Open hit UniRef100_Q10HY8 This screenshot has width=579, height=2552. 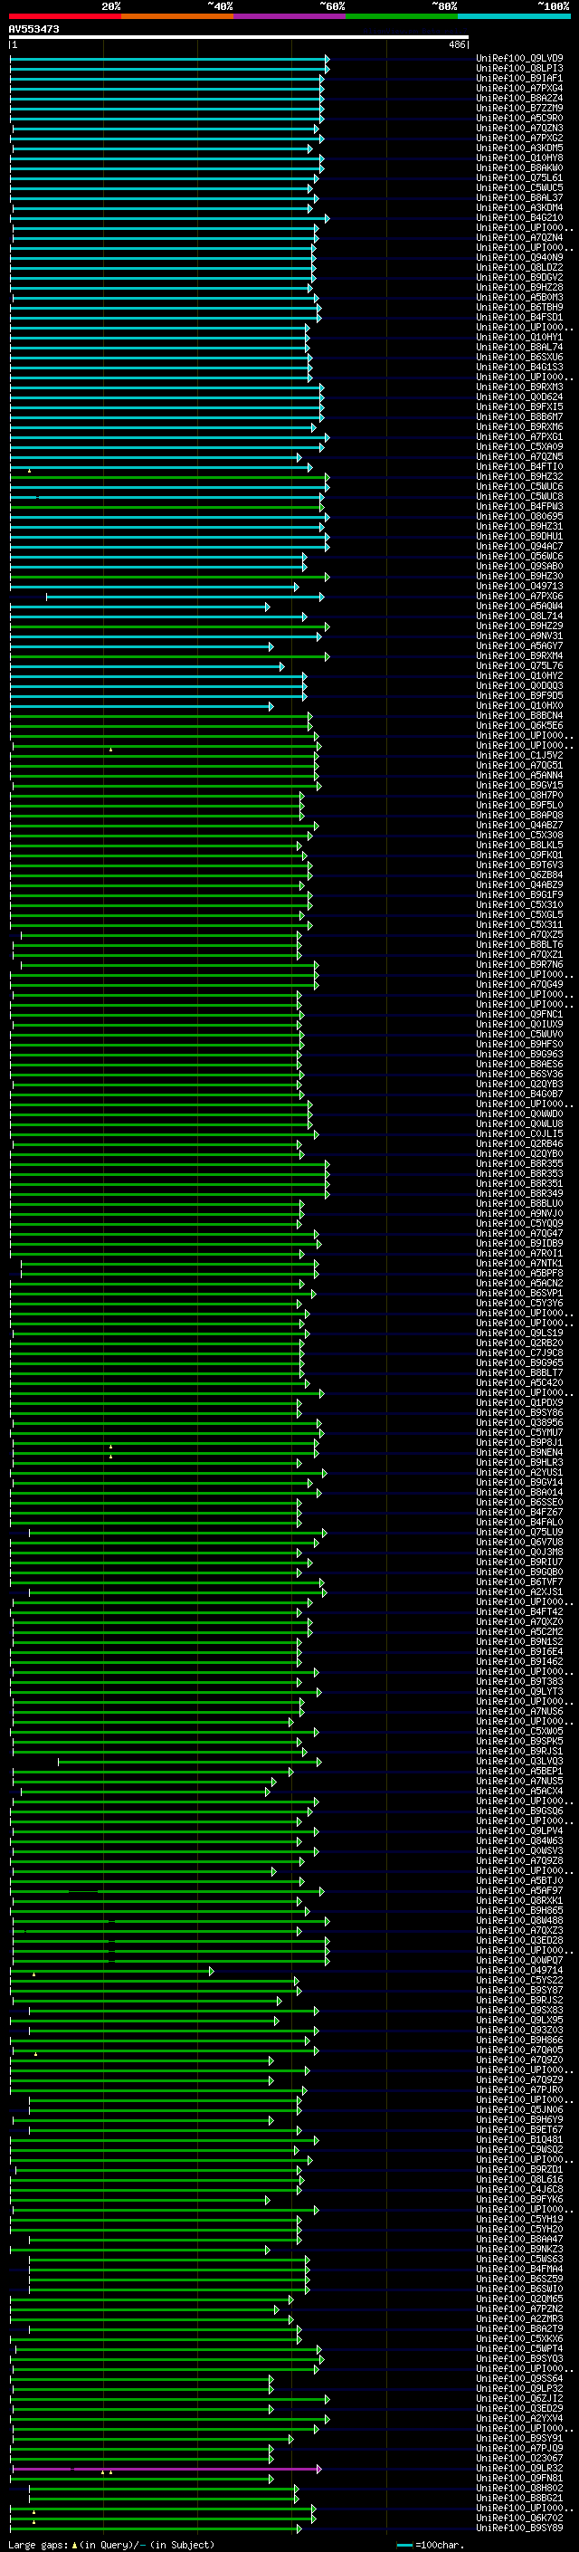[x=519, y=158]
